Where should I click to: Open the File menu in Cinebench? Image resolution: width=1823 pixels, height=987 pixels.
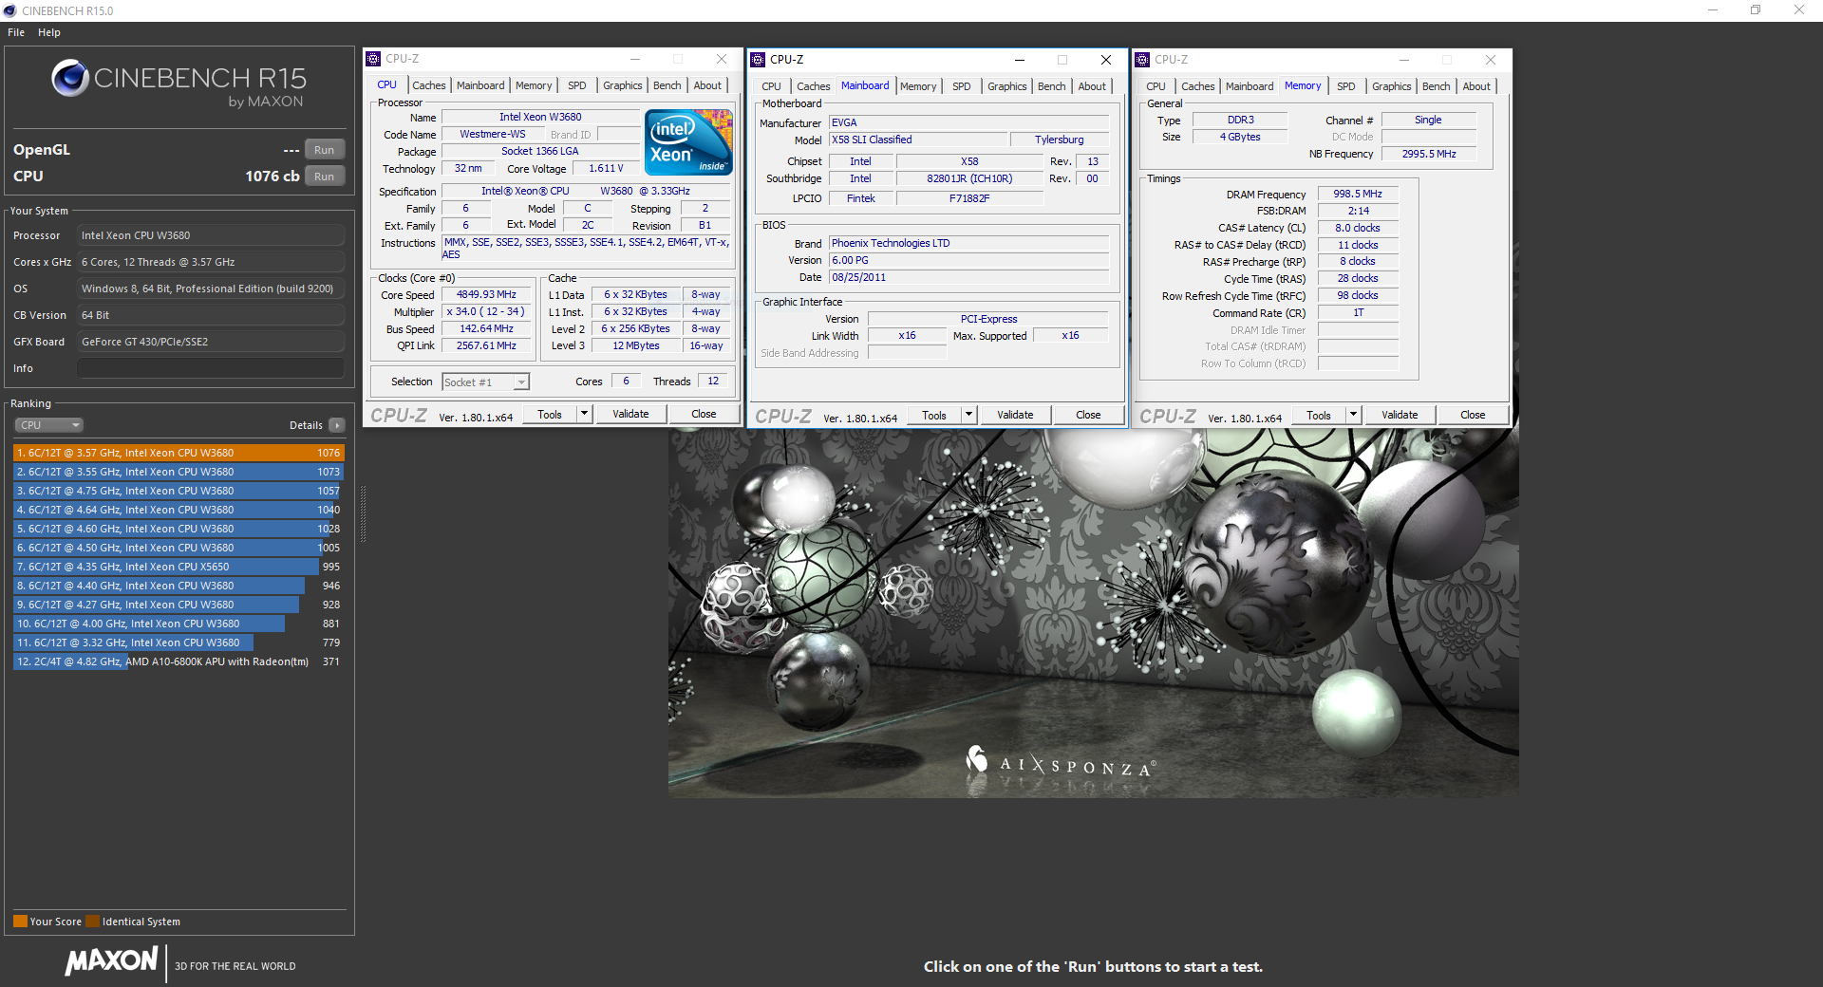tap(16, 32)
